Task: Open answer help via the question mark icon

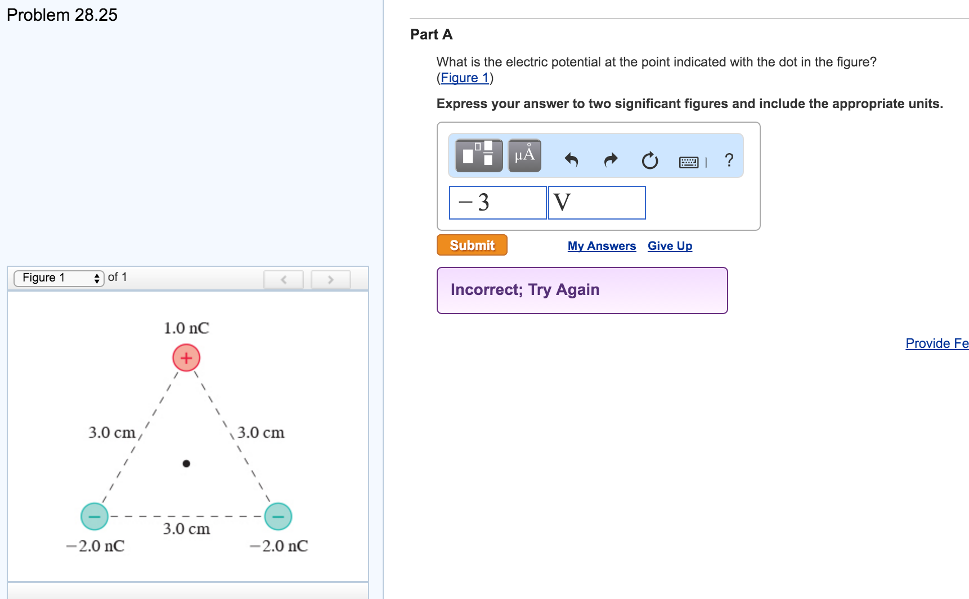Action: click(729, 160)
